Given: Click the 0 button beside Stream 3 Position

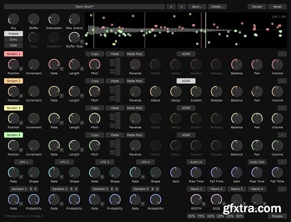Looking at the screenshot, I should pos(21,123).
